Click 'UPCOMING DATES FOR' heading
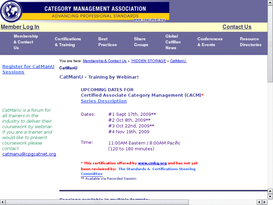Viewport: 273px width, 205px height. click(107, 90)
